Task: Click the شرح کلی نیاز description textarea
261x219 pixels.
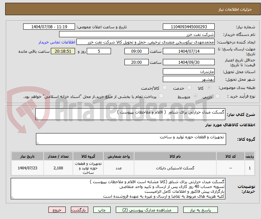Action: click(x=130, y=114)
